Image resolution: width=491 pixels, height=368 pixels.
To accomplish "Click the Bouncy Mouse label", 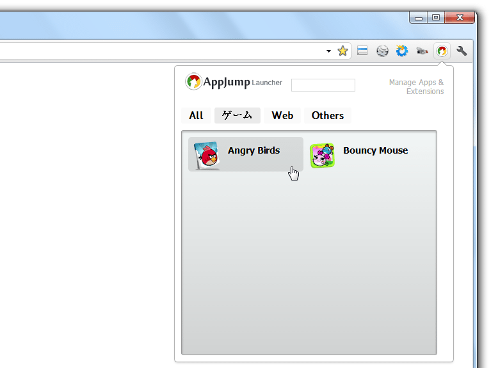I will pos(376,150).
